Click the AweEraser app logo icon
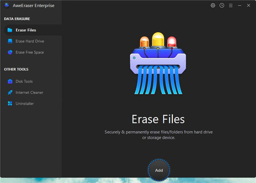The width and height of the screenshot is (256, 183). pos(7,6)
